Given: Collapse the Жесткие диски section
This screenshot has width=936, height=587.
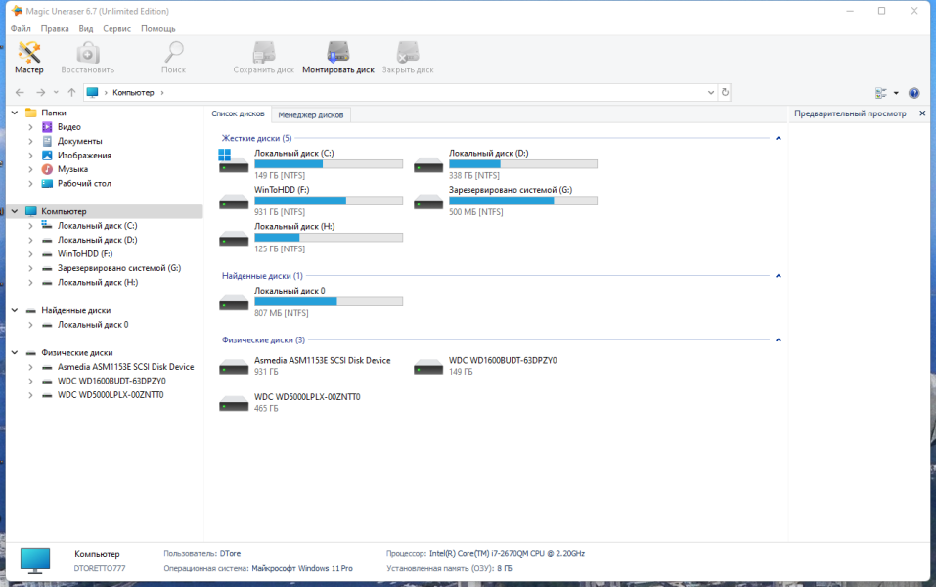Looking at the screenshot, I should point(778,139).
